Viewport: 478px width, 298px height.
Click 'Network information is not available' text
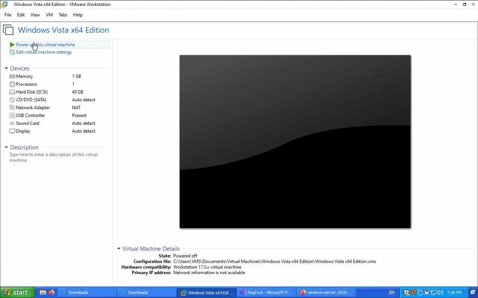pyautogui.click(x=209, y=273)
